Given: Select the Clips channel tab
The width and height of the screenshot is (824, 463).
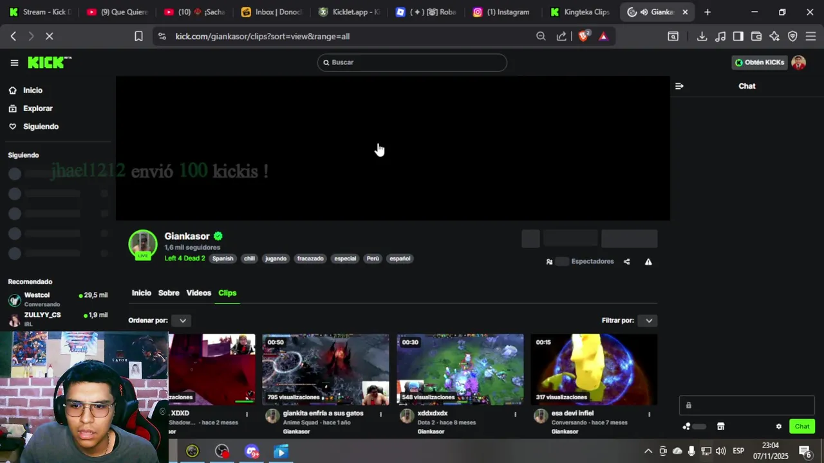Looking at the screenshot, I should click(x=227, y=293).
